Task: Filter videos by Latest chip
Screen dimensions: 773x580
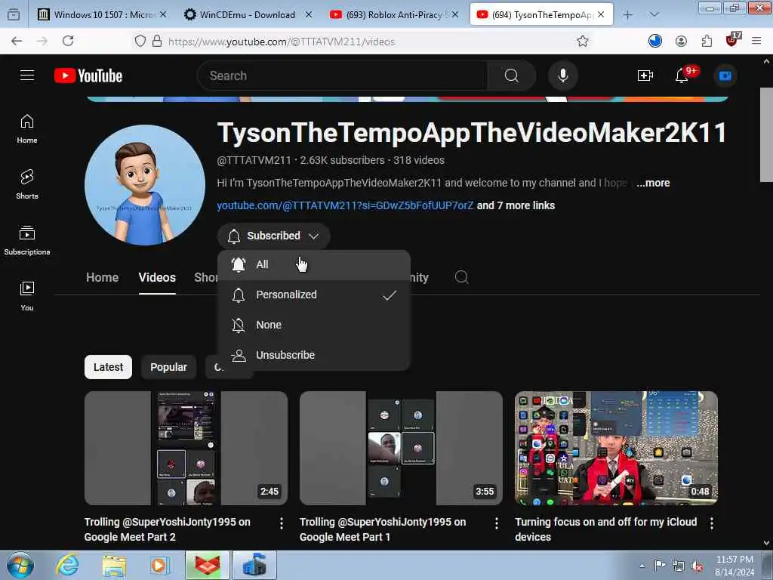Action: 108,367
